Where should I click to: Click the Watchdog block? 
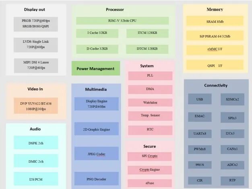click(150, 103)
